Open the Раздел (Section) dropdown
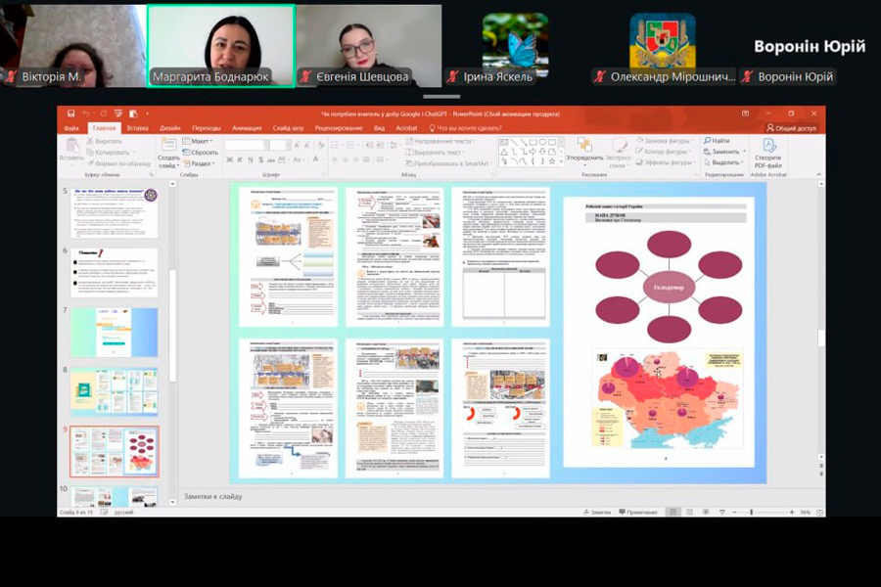The image size is (881, 587). (x=199, y=163)
